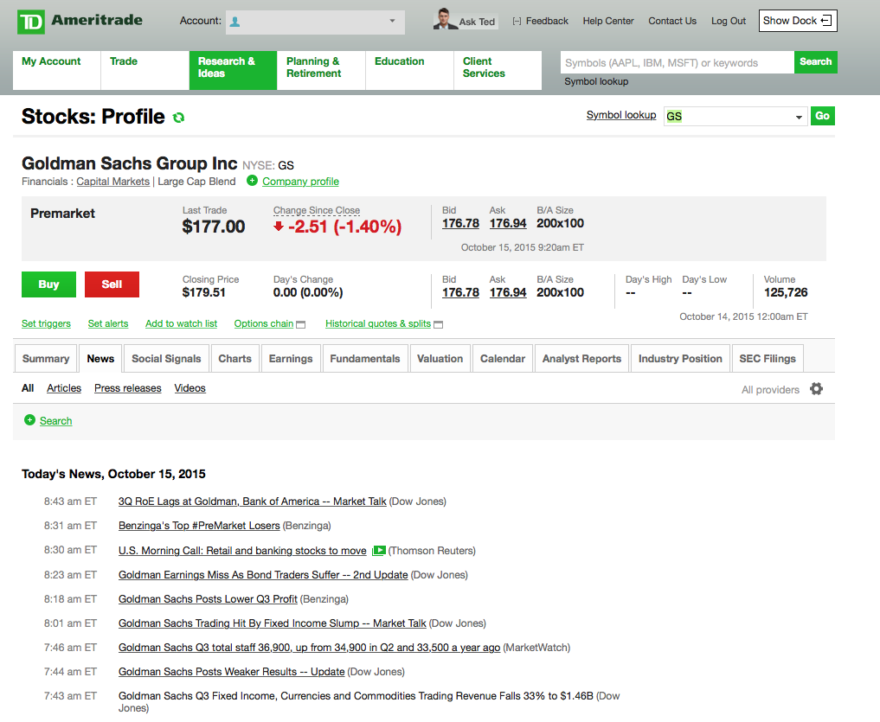Switch to the Charts tab
Screen dimensions: 880x722
[x=234, y=359]
